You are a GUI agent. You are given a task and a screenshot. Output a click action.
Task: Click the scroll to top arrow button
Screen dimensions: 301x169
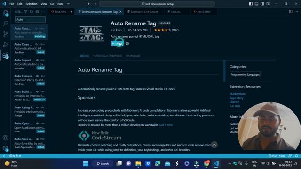coord(214,145)
